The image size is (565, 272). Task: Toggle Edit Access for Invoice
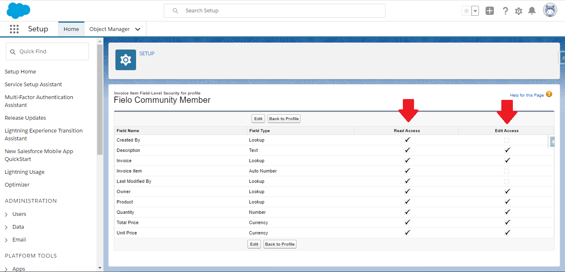[x=507, y=161]
